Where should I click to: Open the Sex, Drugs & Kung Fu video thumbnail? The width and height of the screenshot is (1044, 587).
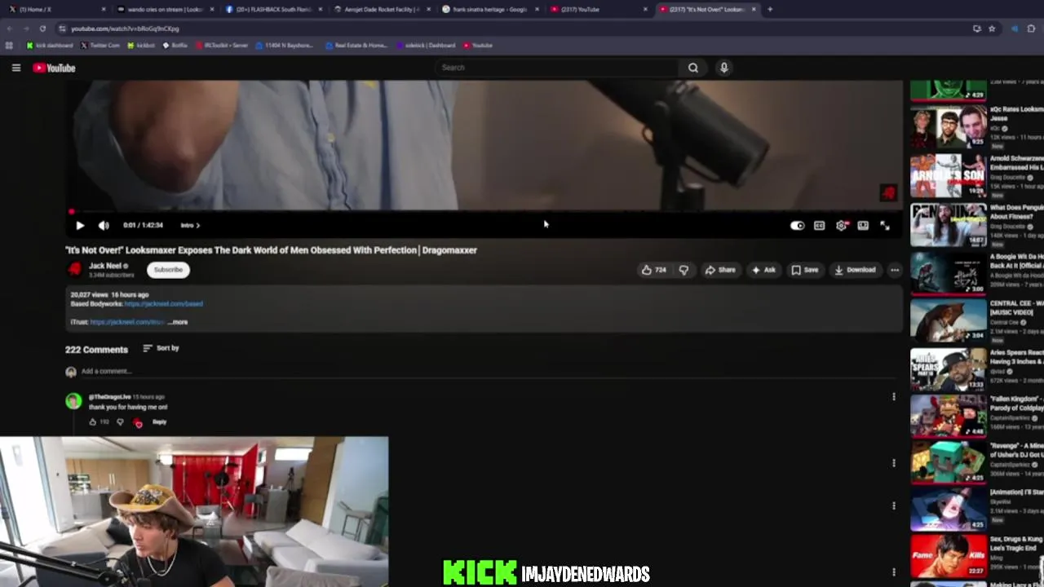[949, 556]
